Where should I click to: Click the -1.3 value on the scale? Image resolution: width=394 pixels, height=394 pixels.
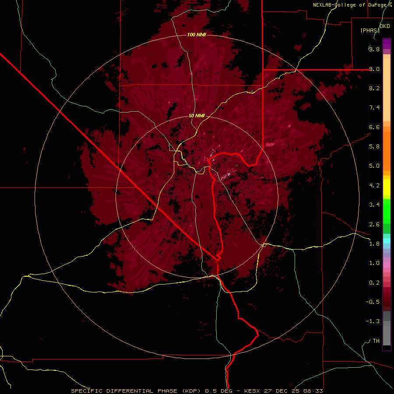tap(373, 321)
